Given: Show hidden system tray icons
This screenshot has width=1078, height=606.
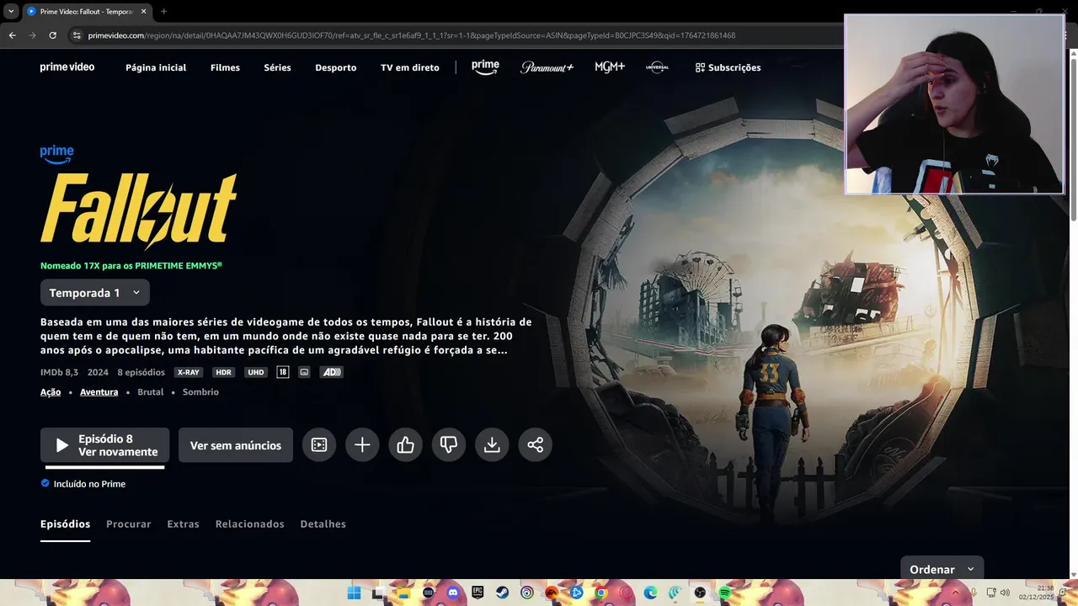Looking at the screenshot, I should coord(955,593).
